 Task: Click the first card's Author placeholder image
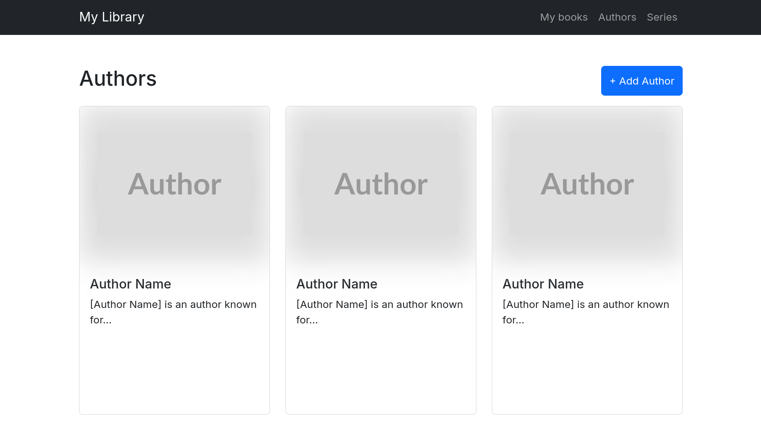point(175,183)
